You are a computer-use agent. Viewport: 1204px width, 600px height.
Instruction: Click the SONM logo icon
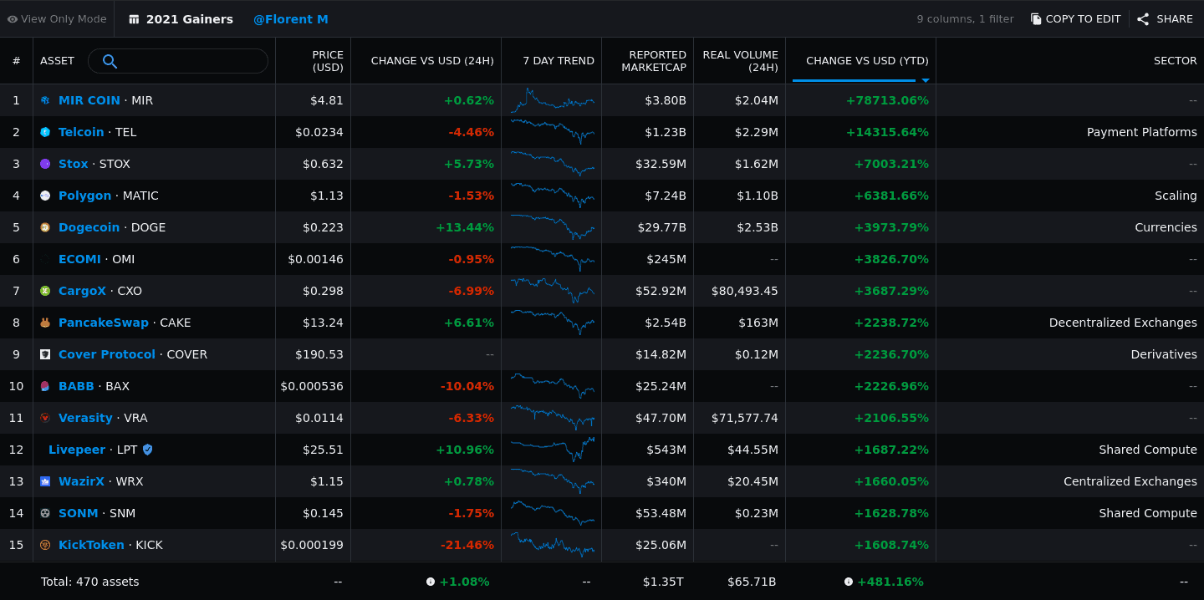(x=45, y=513)
